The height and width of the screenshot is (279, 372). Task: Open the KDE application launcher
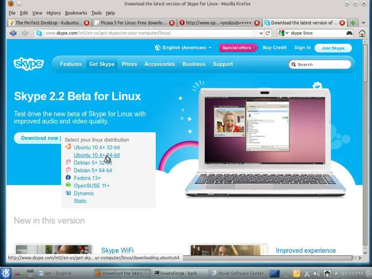[x=6, y=273]
